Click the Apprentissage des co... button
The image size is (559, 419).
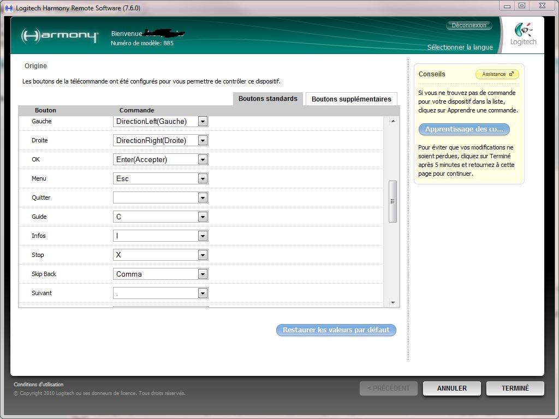pos(464,129)
